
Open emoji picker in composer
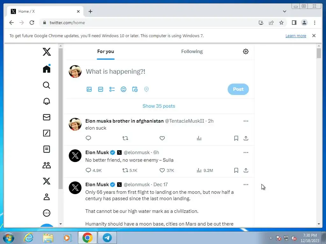(124, 89)
